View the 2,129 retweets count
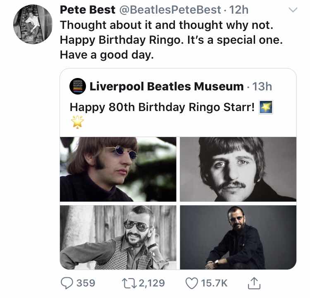 151,283
